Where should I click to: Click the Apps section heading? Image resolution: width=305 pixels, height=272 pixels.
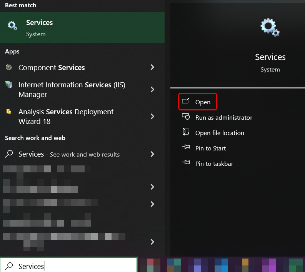pos(12,52)
